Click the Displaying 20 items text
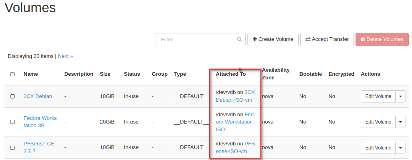Image resolution: width=412 pixels, height=160 pixels. coord(30,56)
